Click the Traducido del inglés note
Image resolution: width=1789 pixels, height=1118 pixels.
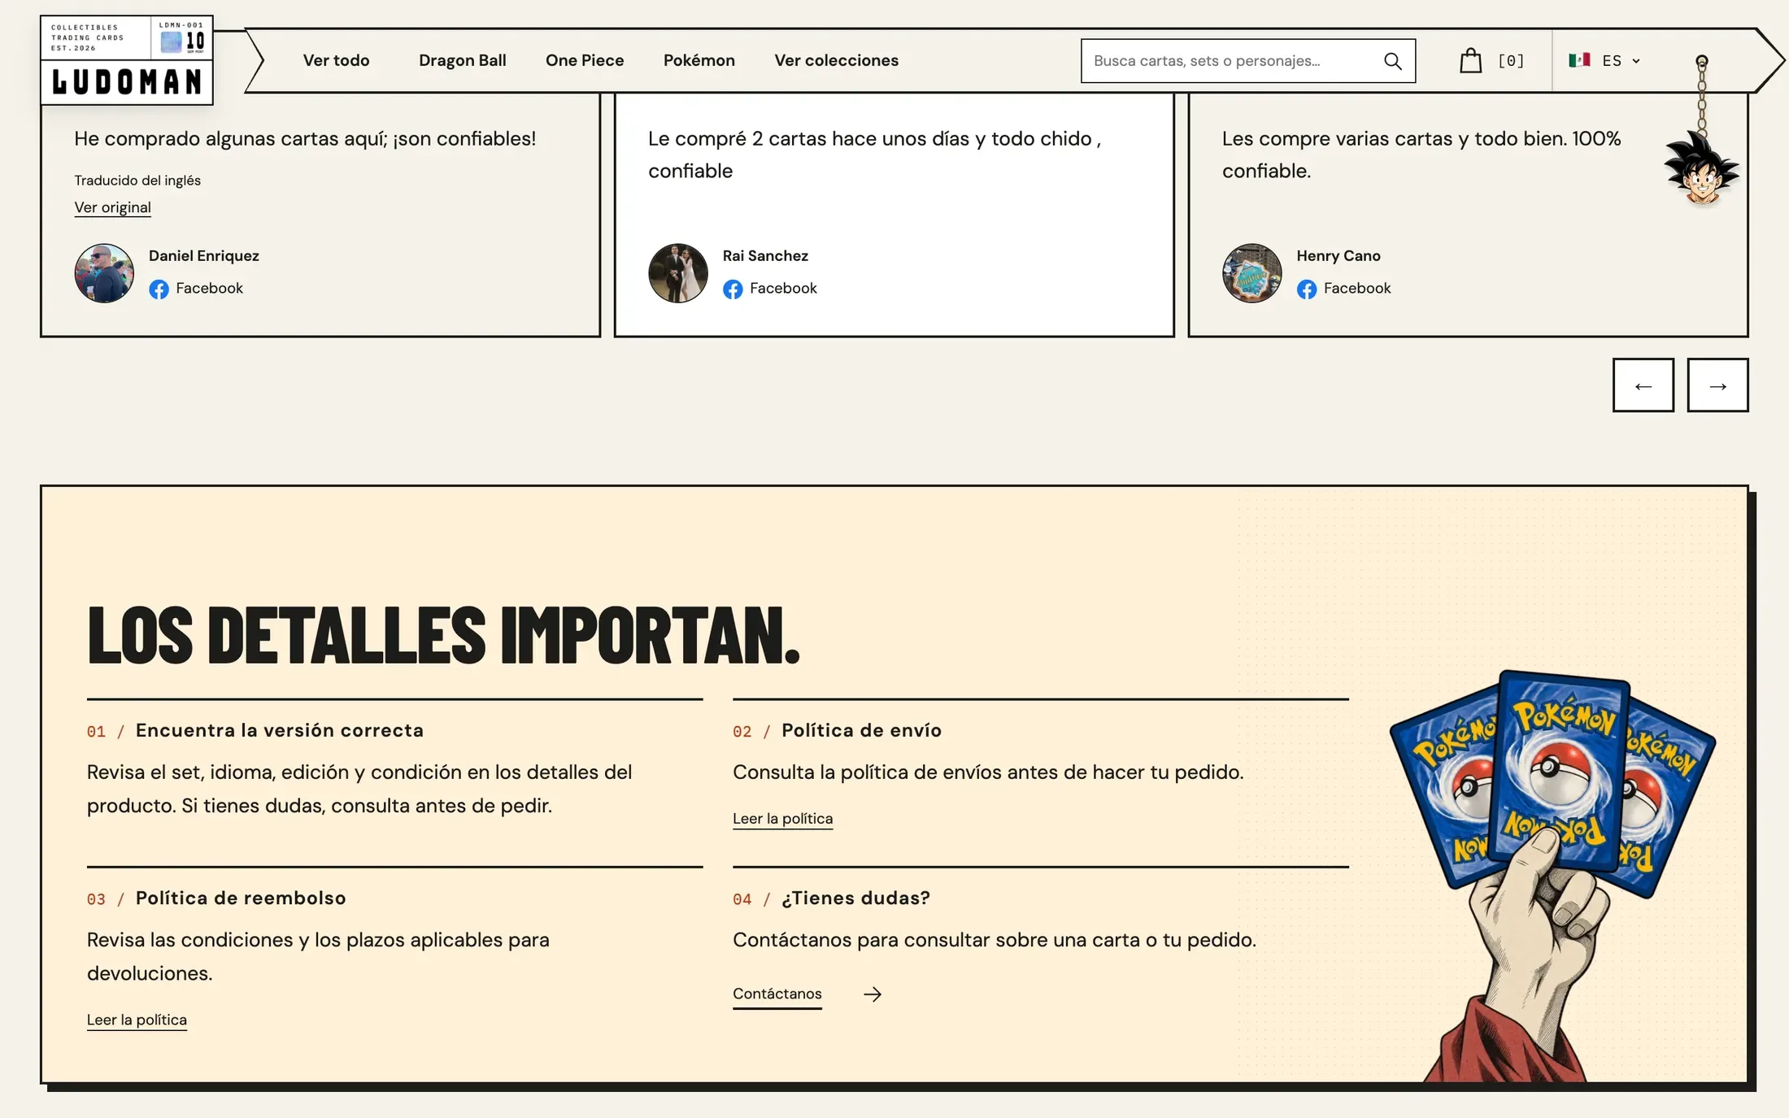tap(137, 181)
